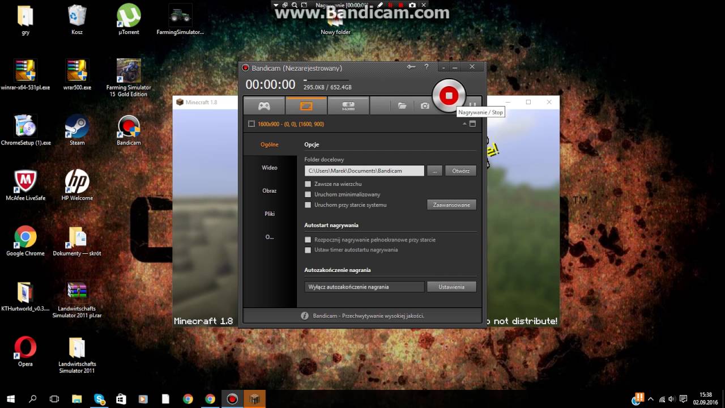This screenshot has width=725, height=408.
Task: Stop recording with the red Bandicam button
Action: [x=449, y=96]
